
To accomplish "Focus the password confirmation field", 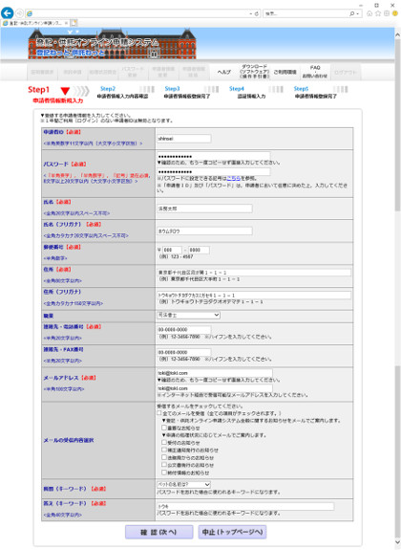I will (213, 171).
